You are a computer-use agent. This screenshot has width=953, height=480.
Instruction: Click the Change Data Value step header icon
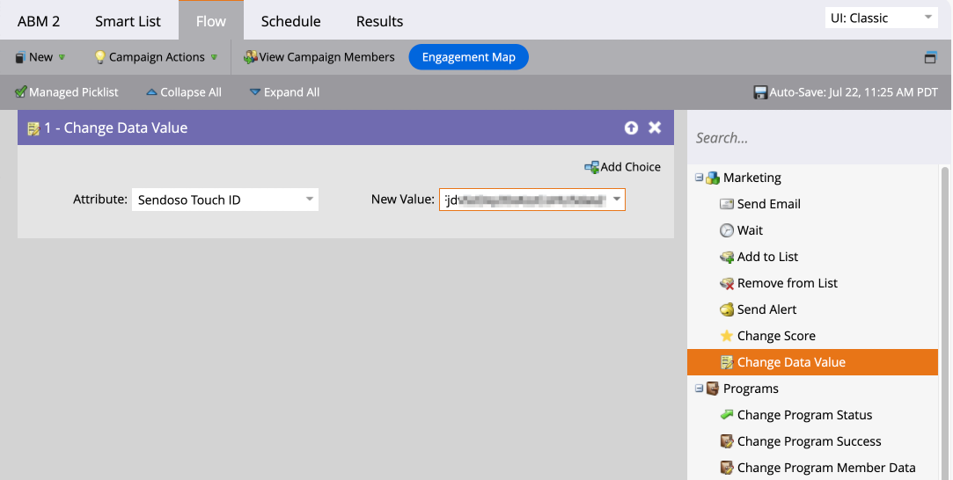33,128
